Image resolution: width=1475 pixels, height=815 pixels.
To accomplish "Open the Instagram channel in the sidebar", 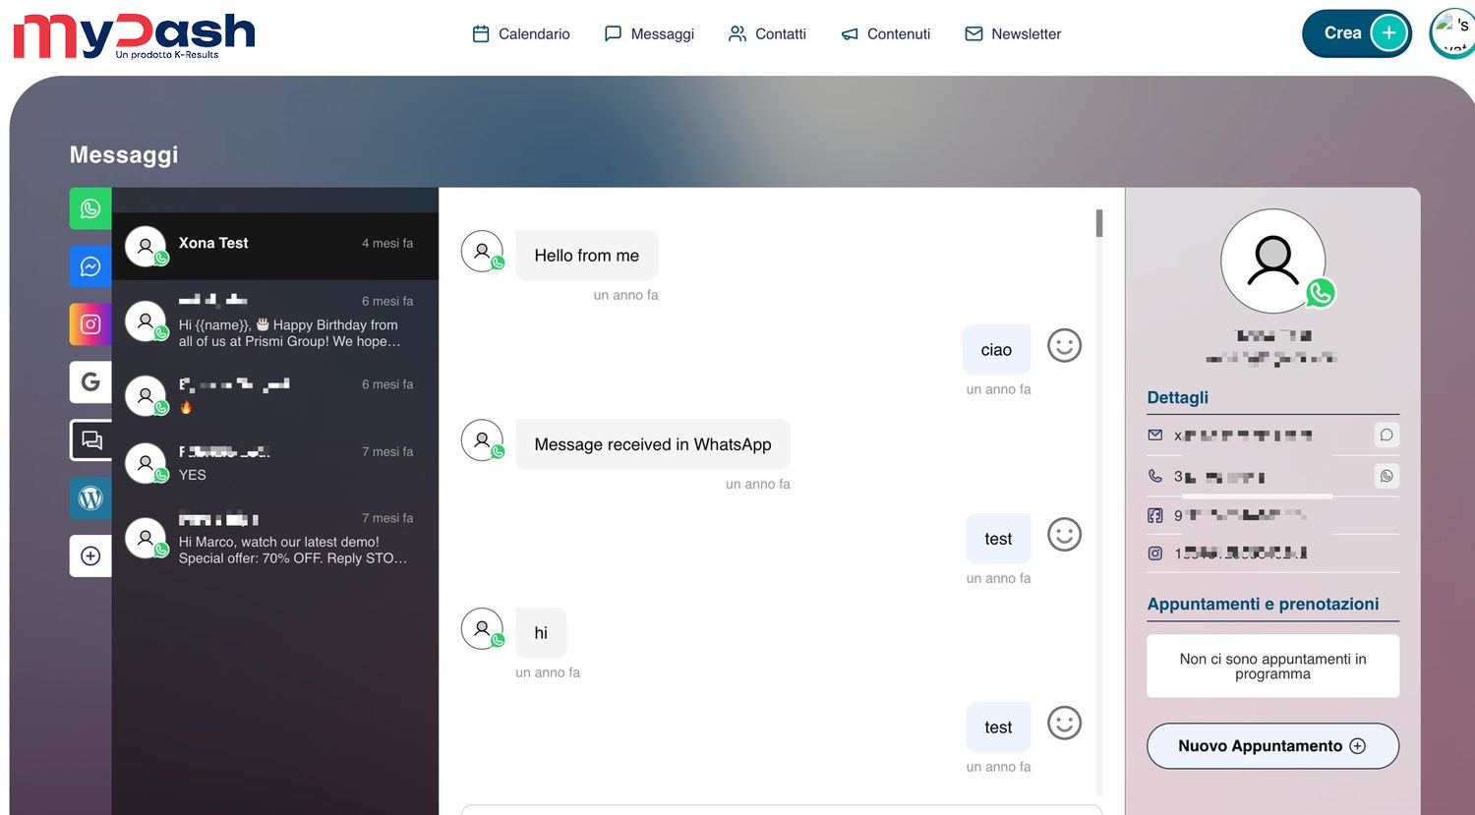I will (90, 324).
